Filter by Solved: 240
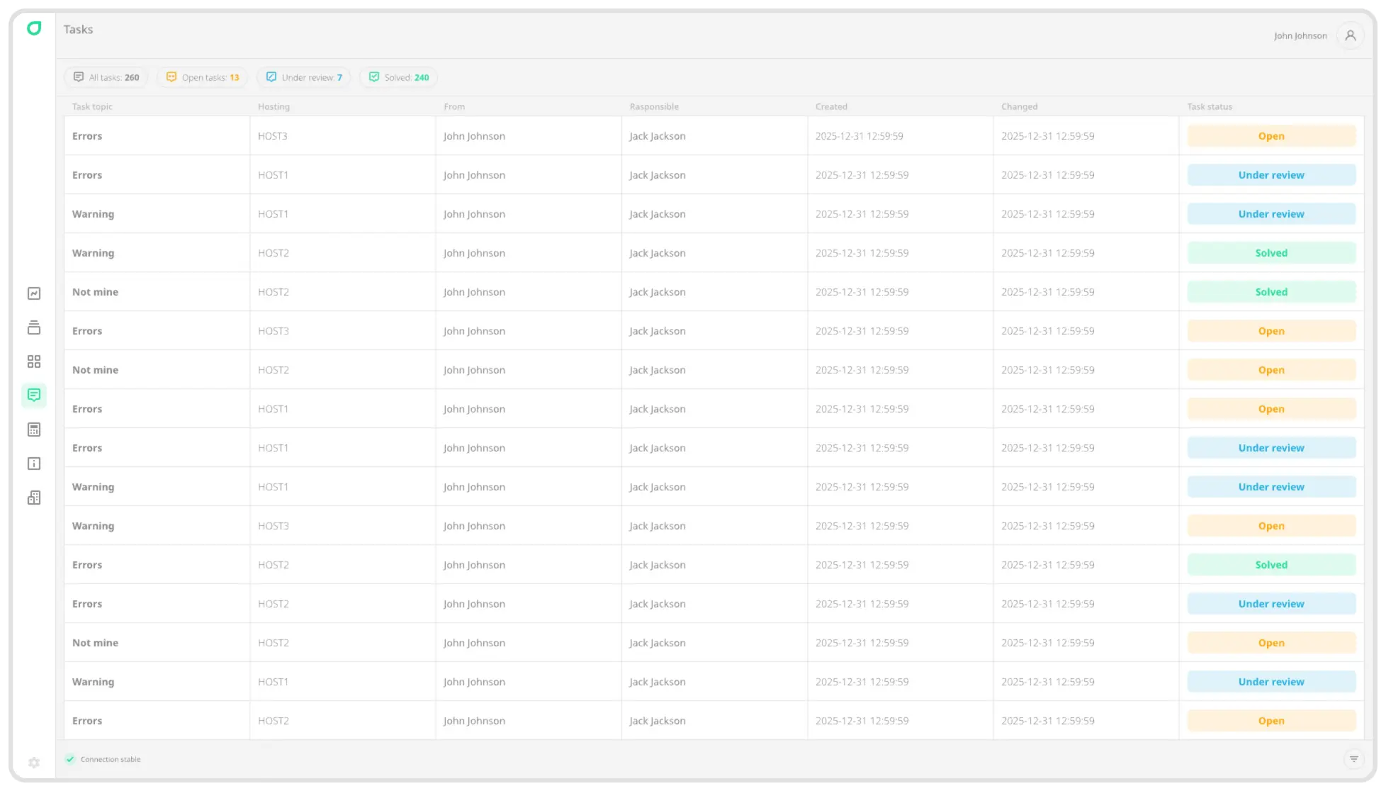The image size is (1386, 791). pos(399,77)
